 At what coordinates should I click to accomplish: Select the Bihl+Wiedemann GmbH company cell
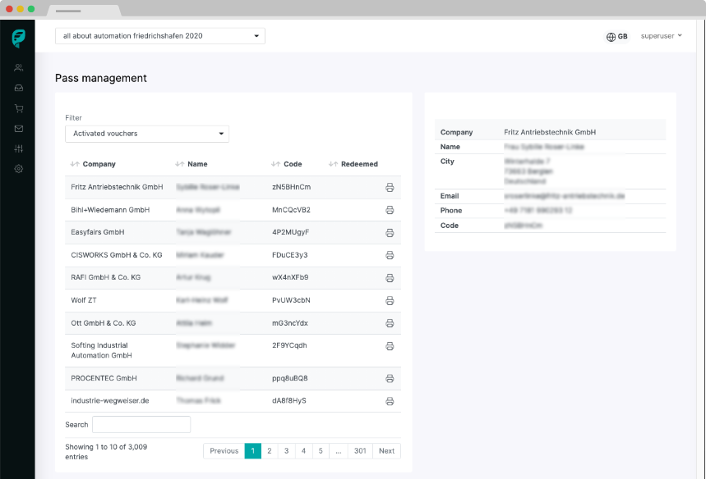[x=110, y=210]
